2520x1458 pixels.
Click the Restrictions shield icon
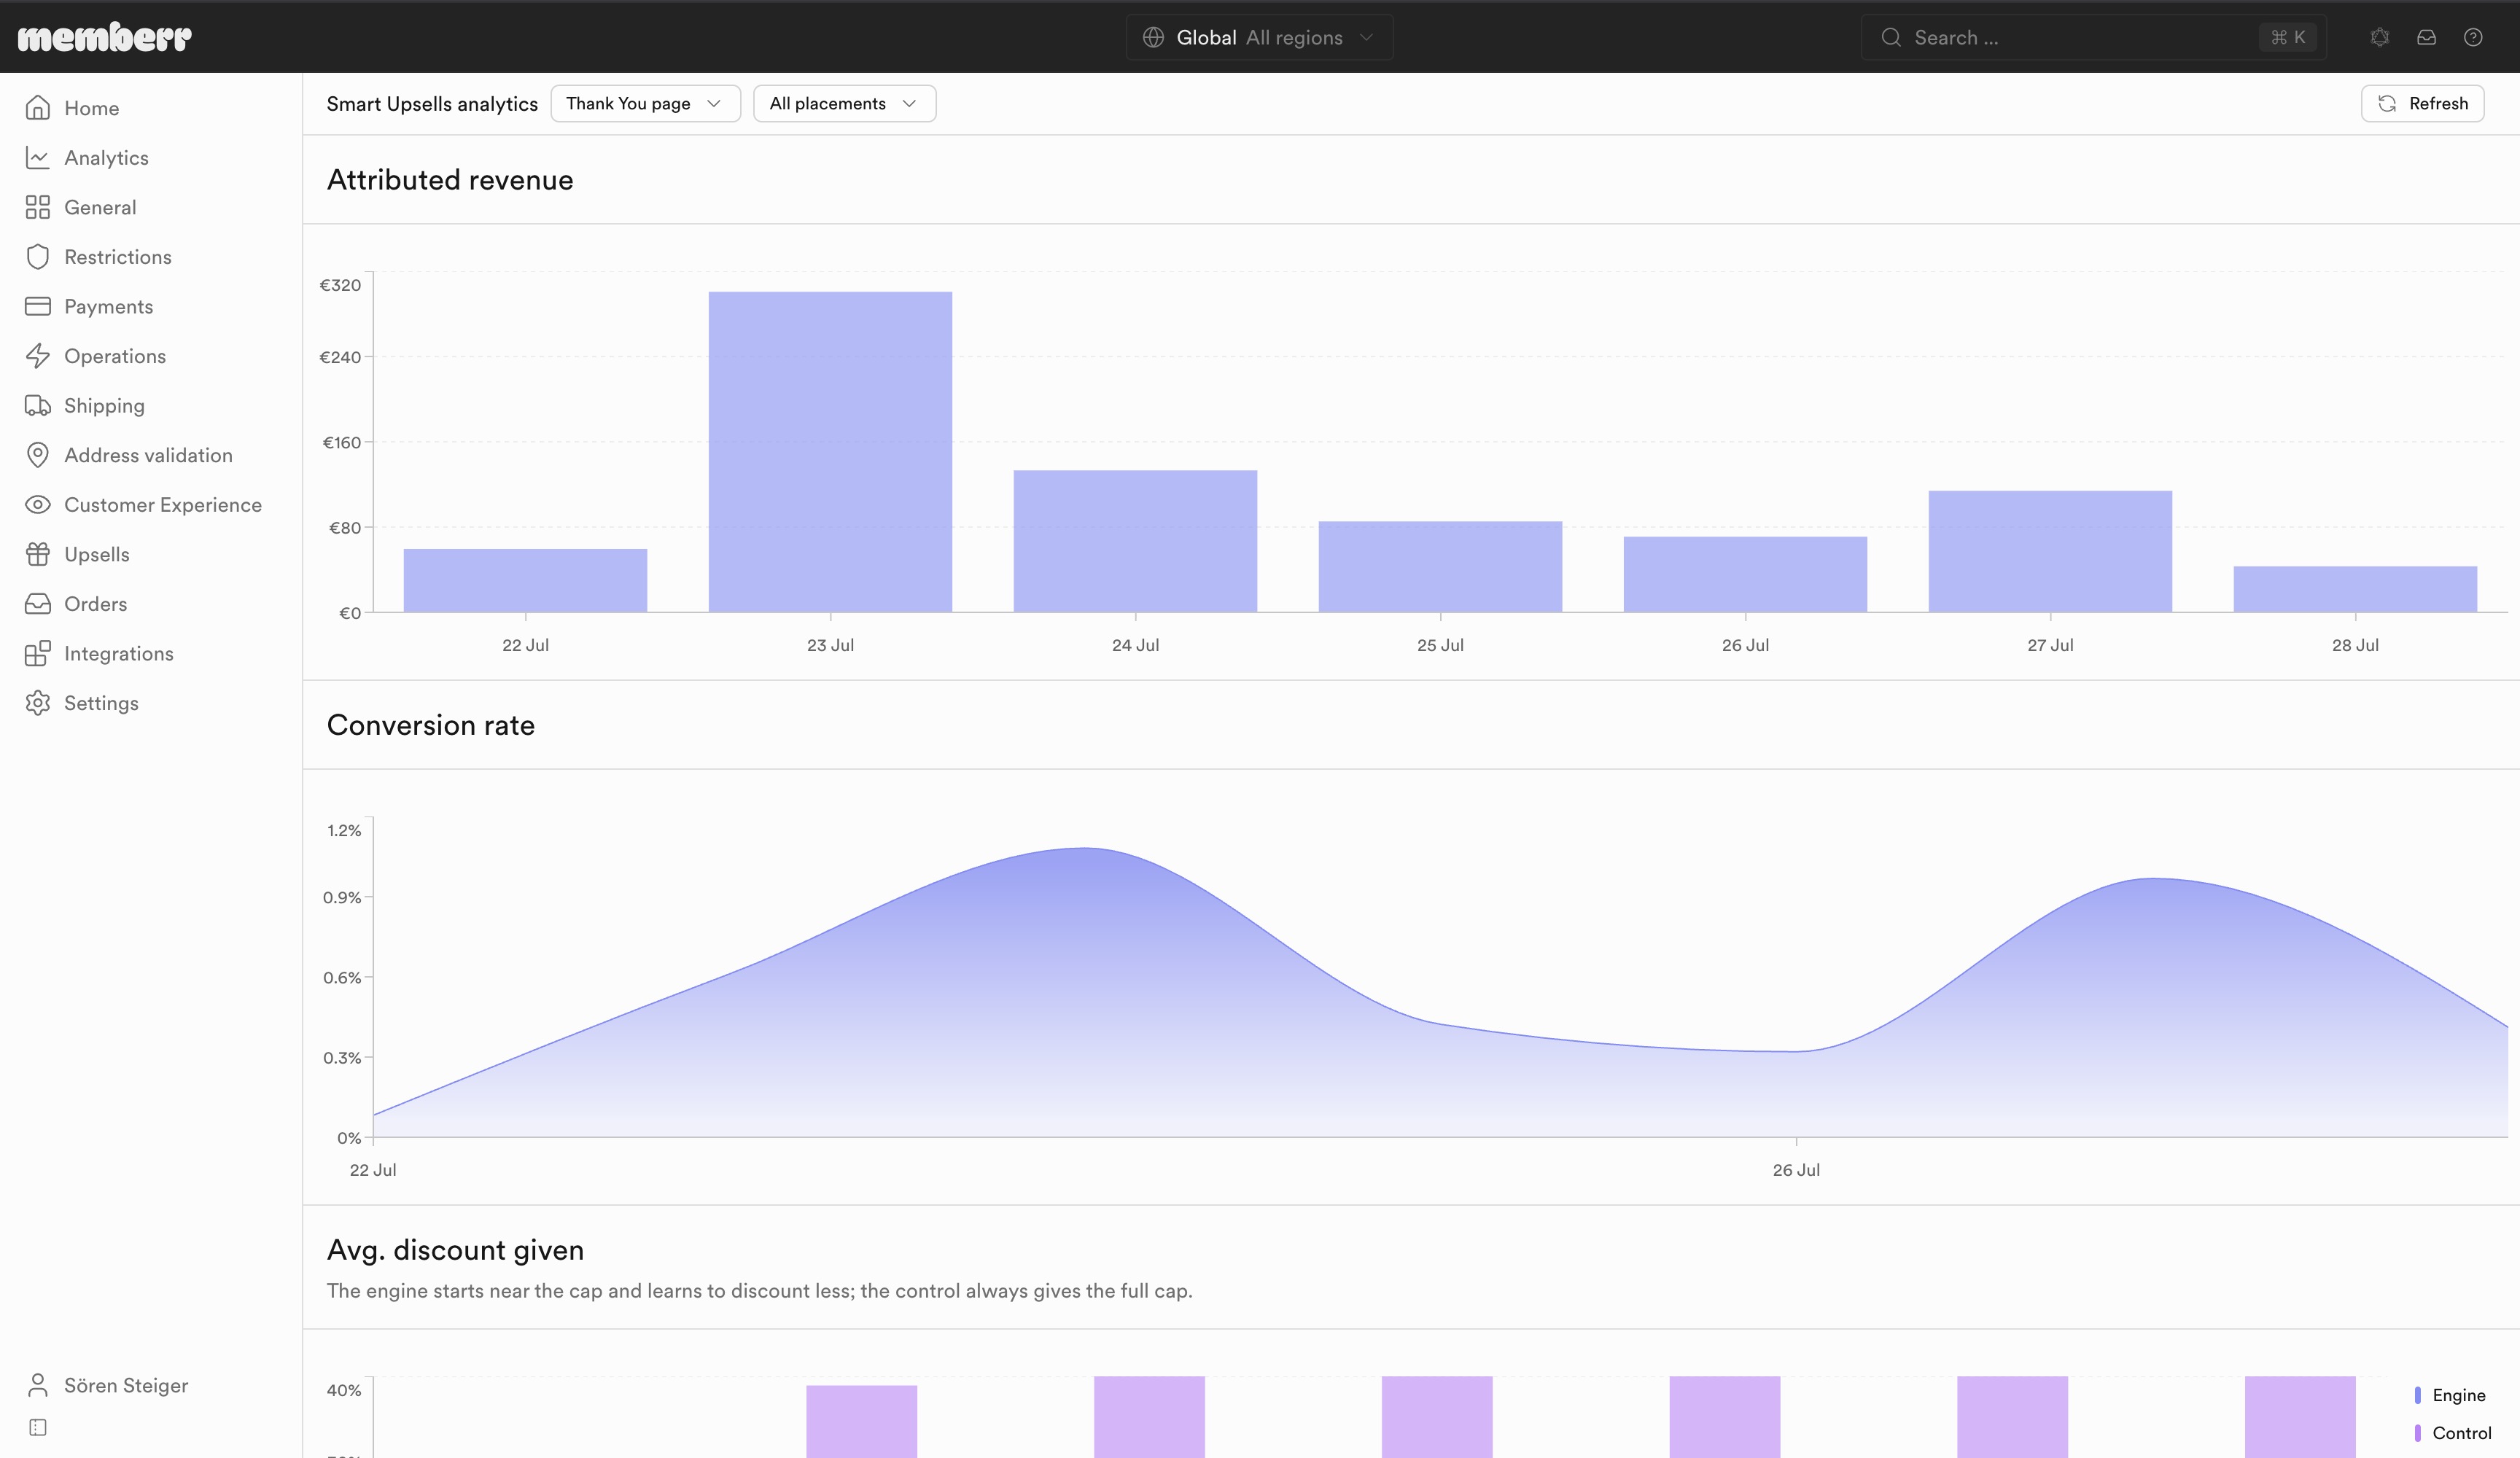coord(38,257)
